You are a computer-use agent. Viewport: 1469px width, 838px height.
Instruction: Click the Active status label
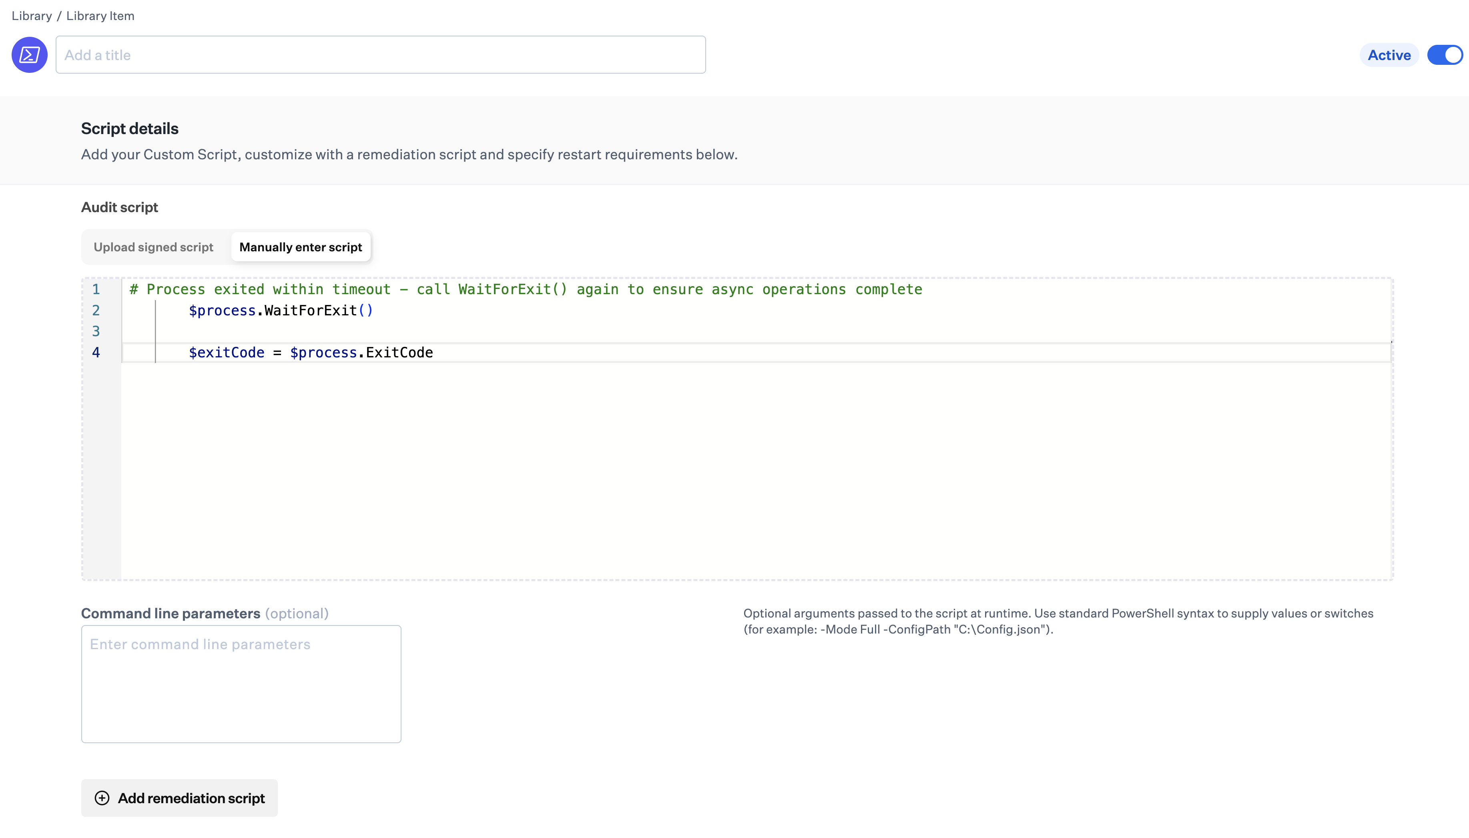click(1389, 55)
